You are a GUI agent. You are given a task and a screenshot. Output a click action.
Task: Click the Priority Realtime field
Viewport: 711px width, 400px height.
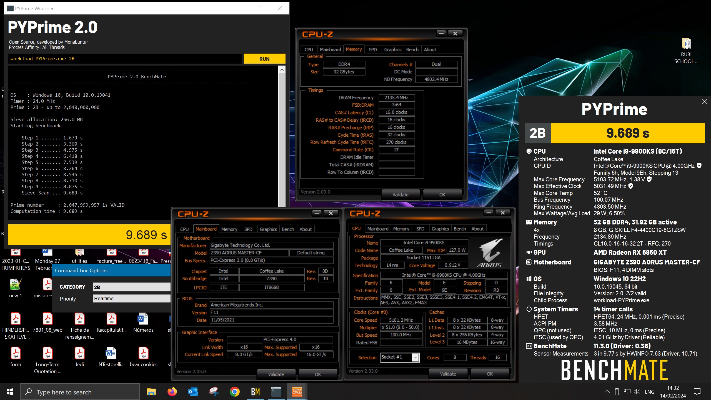(x=132, y=299)
